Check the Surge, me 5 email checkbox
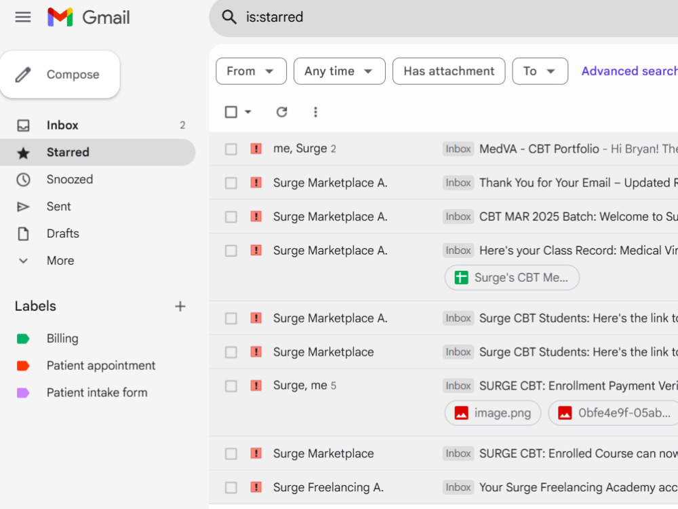 click(x=231, y=386)
